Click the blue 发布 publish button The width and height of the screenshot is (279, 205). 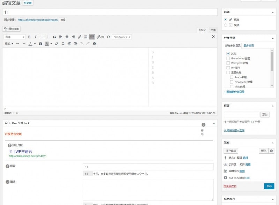pyautogui.click(x=269, y=186)
